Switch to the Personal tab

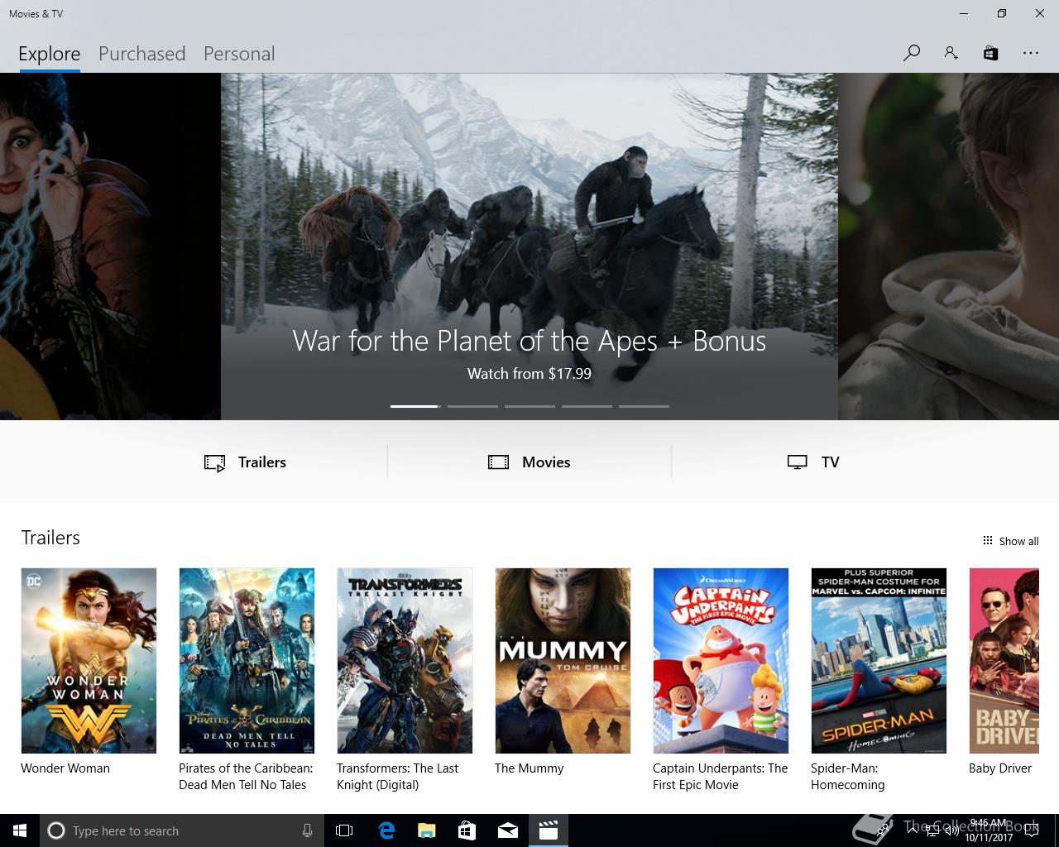coord(239,54)
